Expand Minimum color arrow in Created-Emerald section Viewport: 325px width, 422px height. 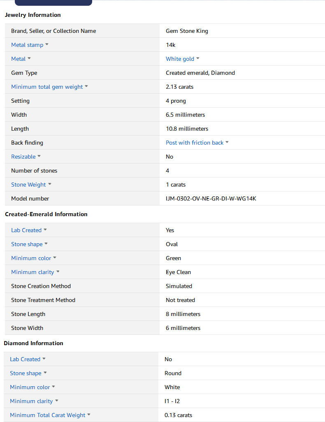55,258
